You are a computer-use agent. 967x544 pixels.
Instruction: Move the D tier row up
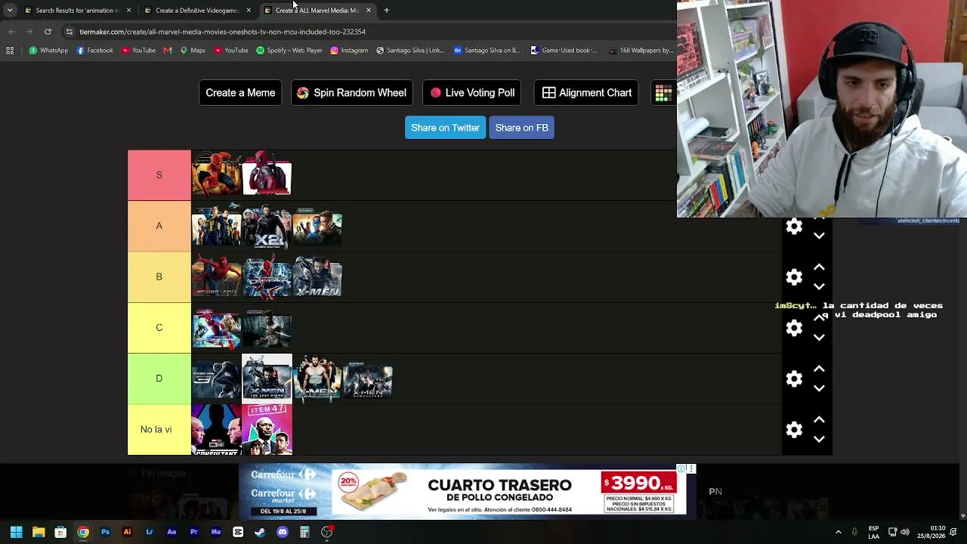[819, 369]
